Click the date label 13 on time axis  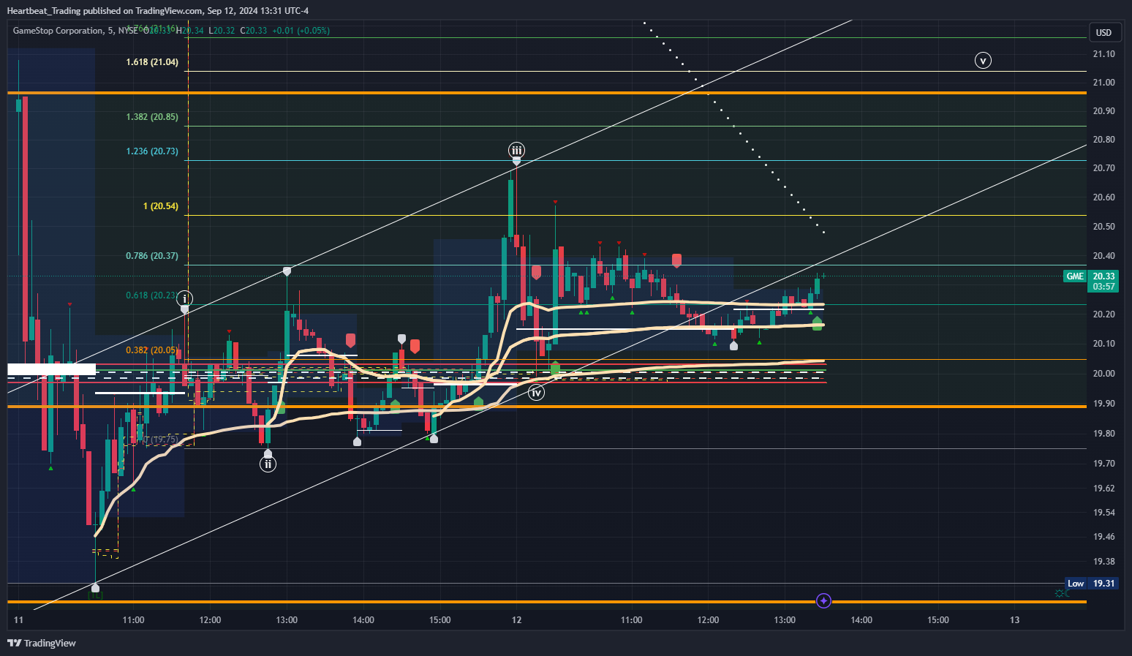[1015, 620]
